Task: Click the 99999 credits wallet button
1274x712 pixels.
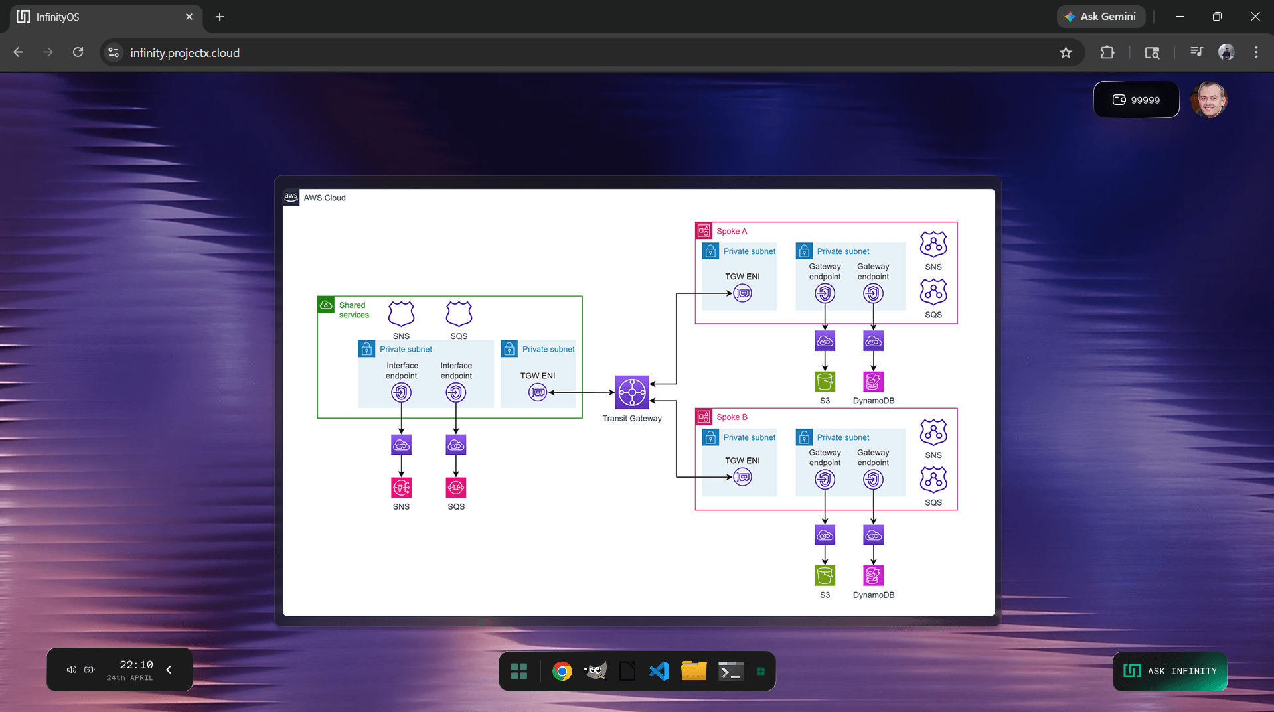Action: click(1136, 100)
